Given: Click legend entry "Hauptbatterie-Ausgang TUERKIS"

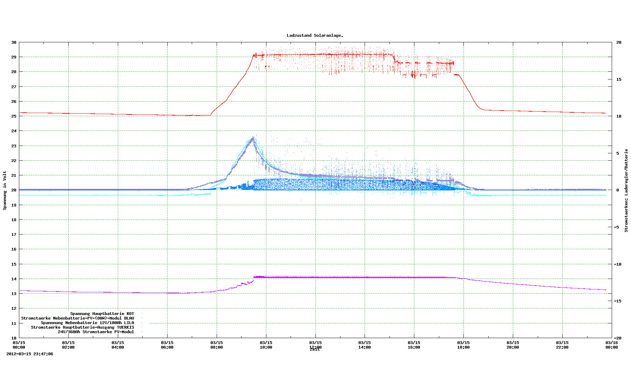Looking at the screenshot, I should coord(82,327).
